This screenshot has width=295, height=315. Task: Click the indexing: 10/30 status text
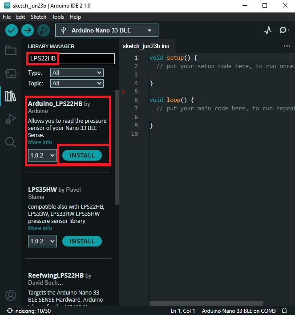click(32, 311)
